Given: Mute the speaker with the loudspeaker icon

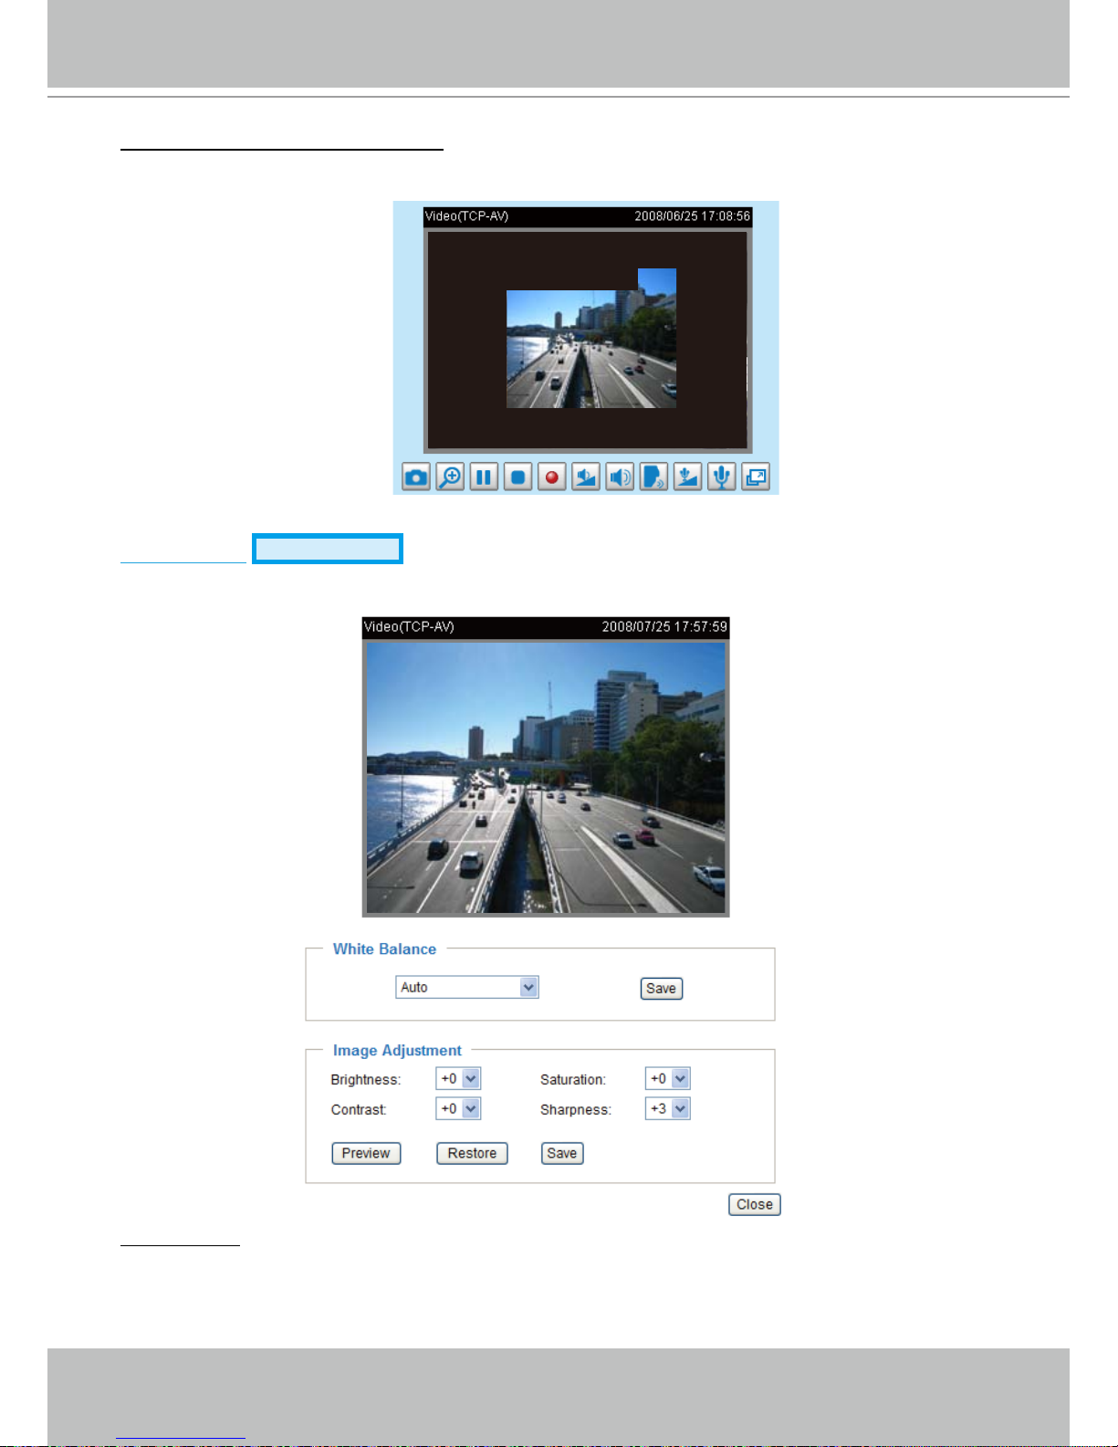Looking at the screenshot, I should (x=620, y=477).
